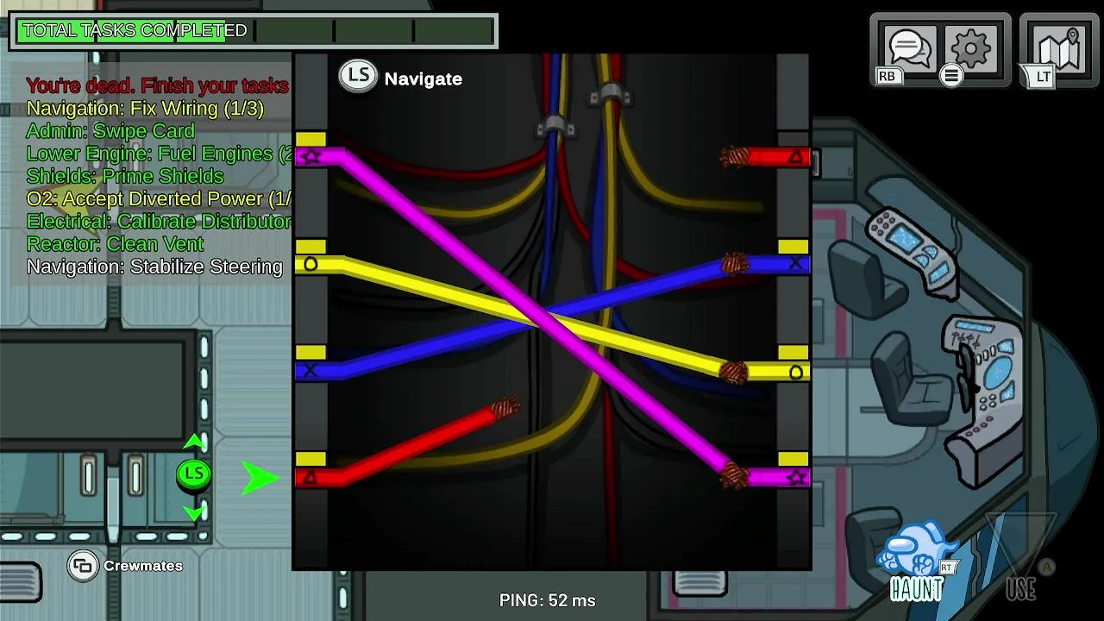Select 'Lower Engine: Fuel Engines' task
The height and width of the screenshot is (621, 1104).
tap(160, 154)
